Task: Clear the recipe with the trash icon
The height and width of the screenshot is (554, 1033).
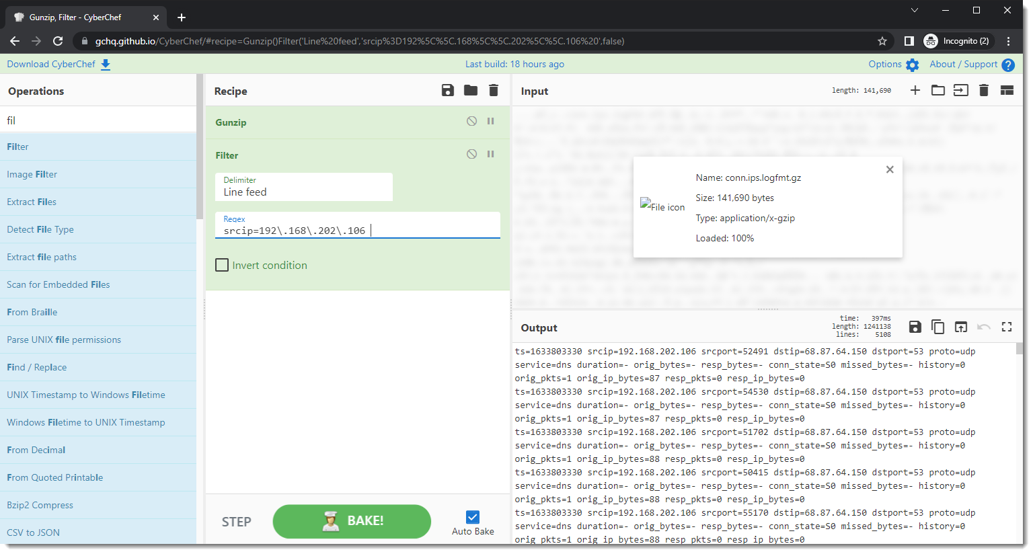Action: 494,91
